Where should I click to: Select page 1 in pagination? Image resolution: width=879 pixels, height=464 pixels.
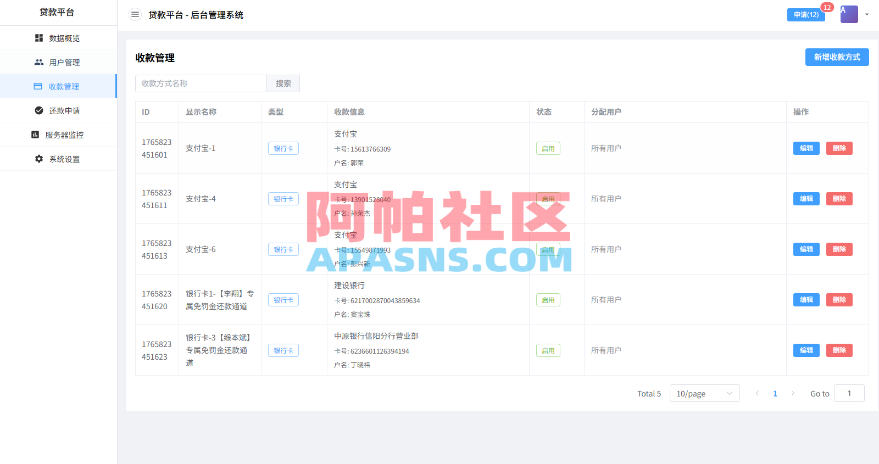click(775, 393)
